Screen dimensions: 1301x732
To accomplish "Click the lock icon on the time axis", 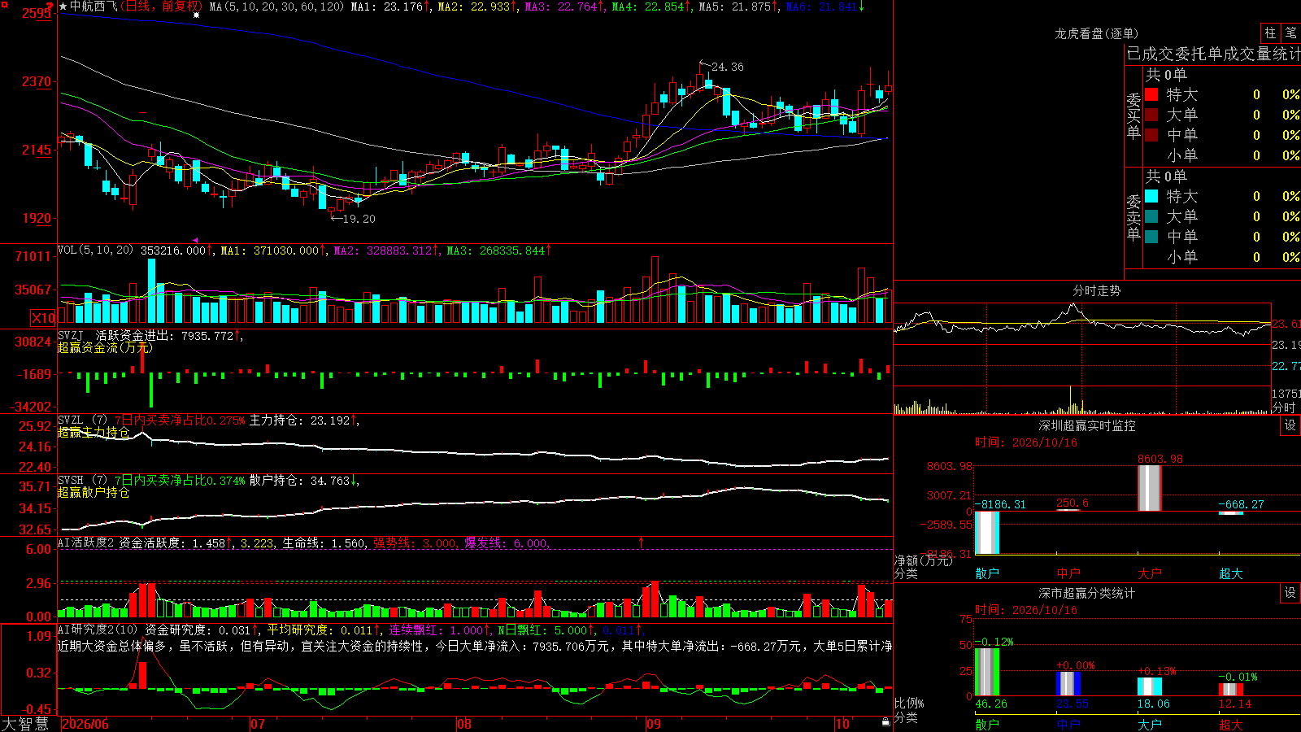I will tap(886, 722).
